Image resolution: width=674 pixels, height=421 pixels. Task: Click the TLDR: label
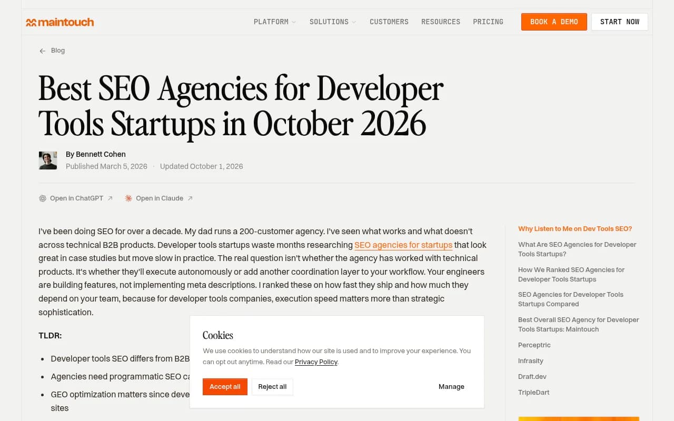coord(50,336)
